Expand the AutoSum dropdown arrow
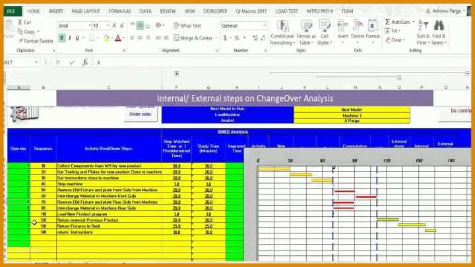 pyautogui.click(x=414, y=22)
